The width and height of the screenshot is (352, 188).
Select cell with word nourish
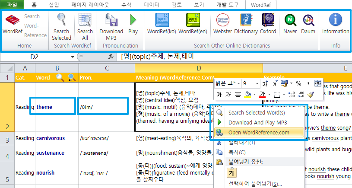point(57,173)
